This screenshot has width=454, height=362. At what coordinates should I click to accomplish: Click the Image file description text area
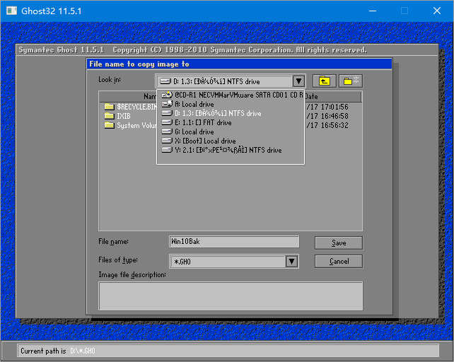[x=231, y=296]
